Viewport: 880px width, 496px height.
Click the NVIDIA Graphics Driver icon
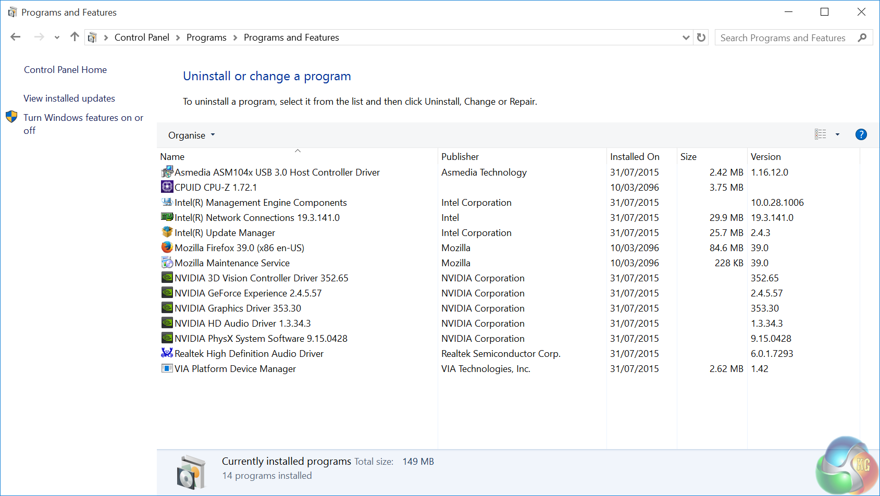167,308
